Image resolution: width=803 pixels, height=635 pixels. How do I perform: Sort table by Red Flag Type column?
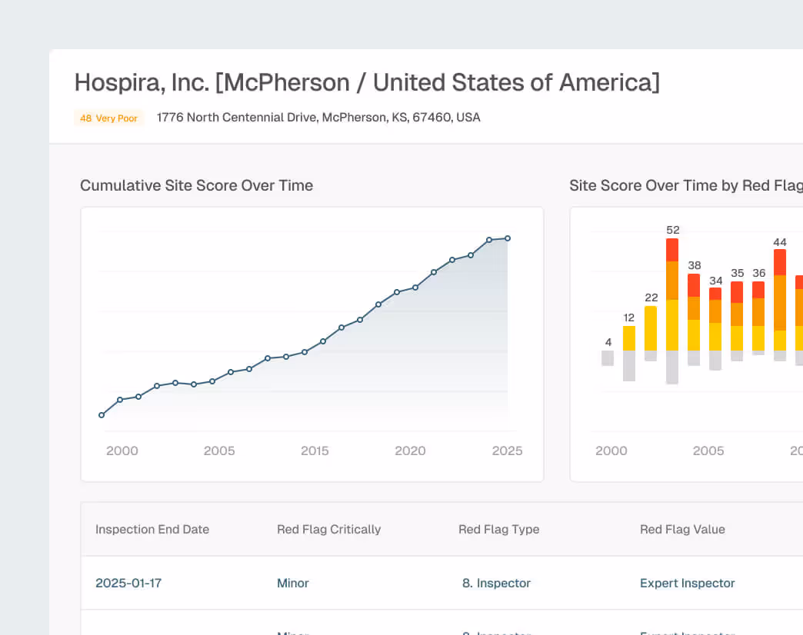coord(498,530)
